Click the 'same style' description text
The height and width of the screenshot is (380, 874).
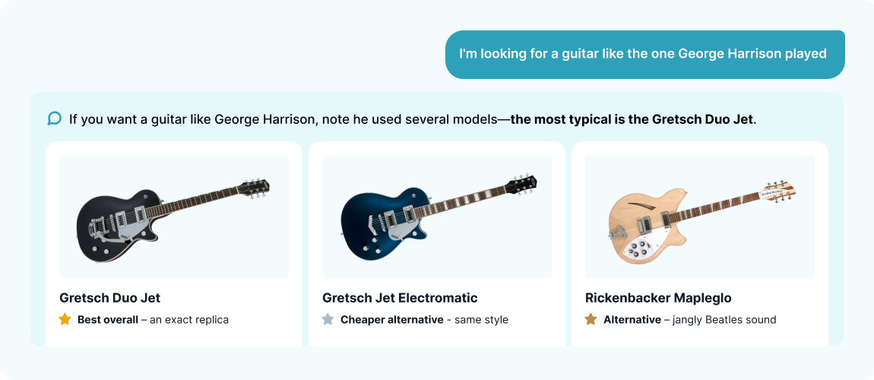pyautogui.click(x=482, y=320)
